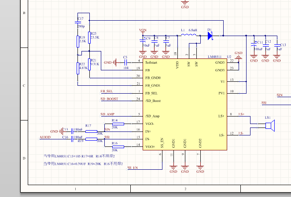Select the VON power port

click(143, 32)
